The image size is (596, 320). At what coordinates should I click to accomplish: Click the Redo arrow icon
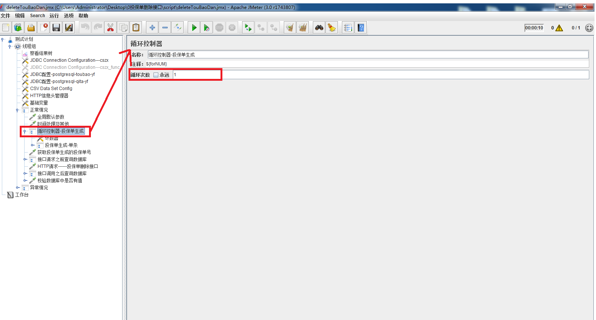click(98, 28)
